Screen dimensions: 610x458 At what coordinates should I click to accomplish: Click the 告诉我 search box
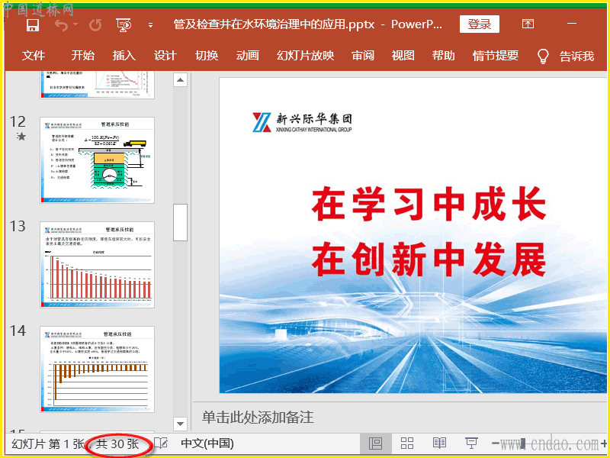click(577, 56)
